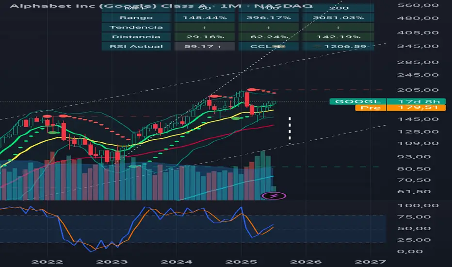This screenshot has width=452, height=267.
Task: Click the 560,00 price axis label
Action: [418, 5]
